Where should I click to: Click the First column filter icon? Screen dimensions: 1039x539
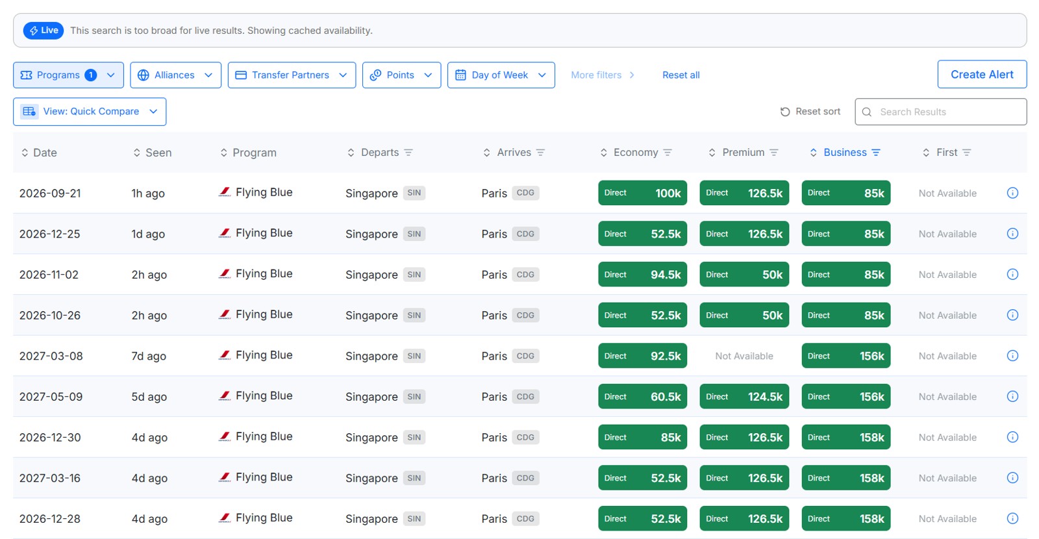click(x=967, y=153)
